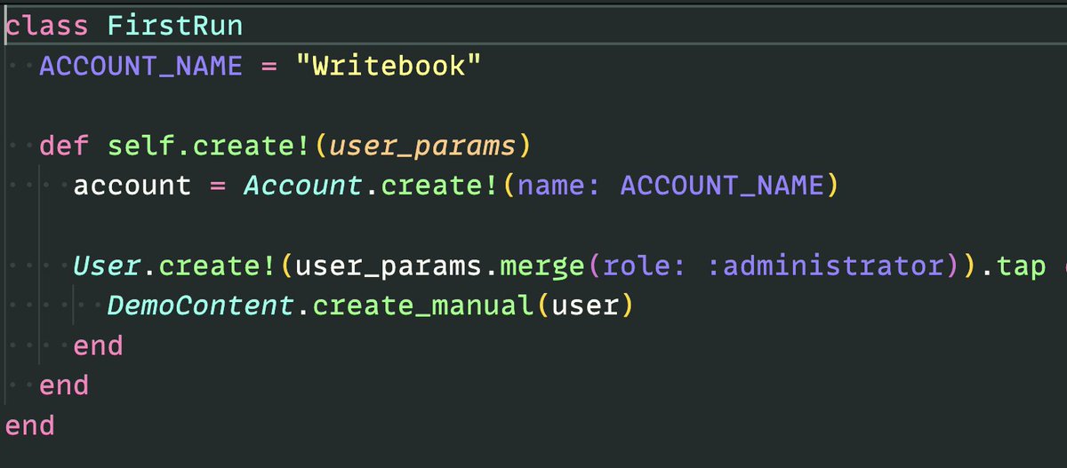Click the self.create! method name
The height and width of the screenshot is (468, 1067).
[208, 146]
